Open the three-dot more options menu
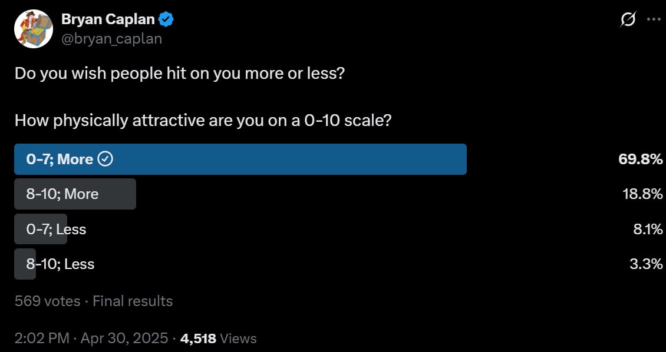The height and width of the screenshot is (352, 666). coord(653,19)
